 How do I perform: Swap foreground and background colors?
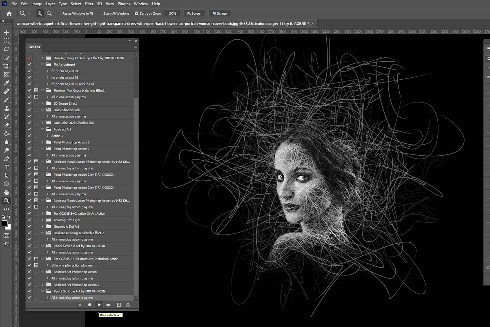pyautogui.click(x=10, y=217)
